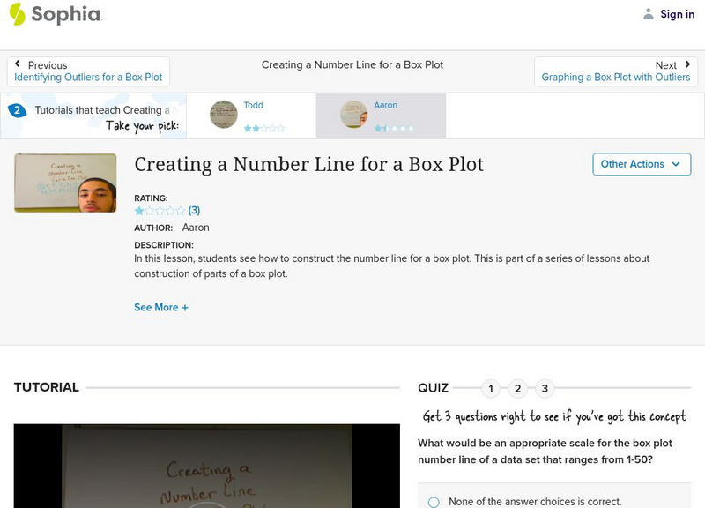Open 'Graphing a Box Plot with Outliers' link
This screenshot has height=508, width=705.
click(x=615, y=78)
